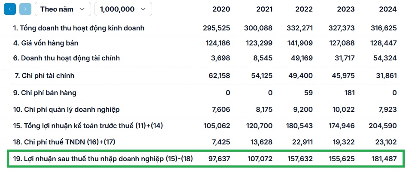The image size is (406, 171).
Task: Click the value 8,545 financial income
Action: (x=263, y=58)
